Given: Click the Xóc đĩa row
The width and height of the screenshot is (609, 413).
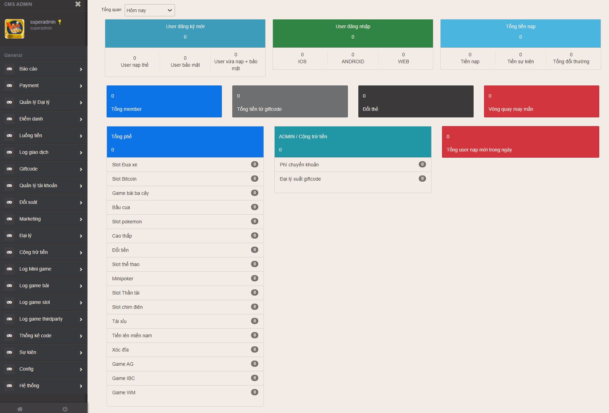Looking at the screenshot, I should click(185, 350).
